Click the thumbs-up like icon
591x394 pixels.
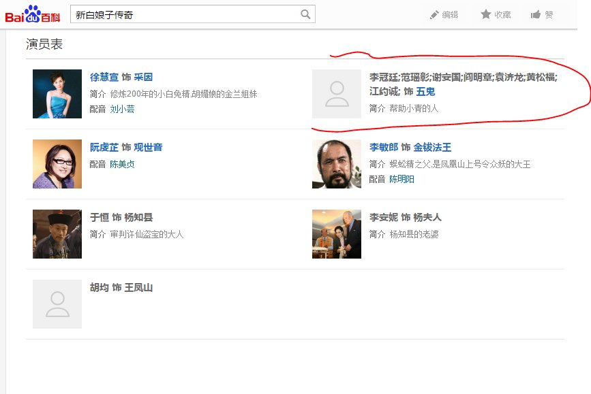[536, 15]
